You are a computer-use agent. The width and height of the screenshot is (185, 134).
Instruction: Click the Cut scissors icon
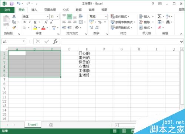click(x=14, y=16)
